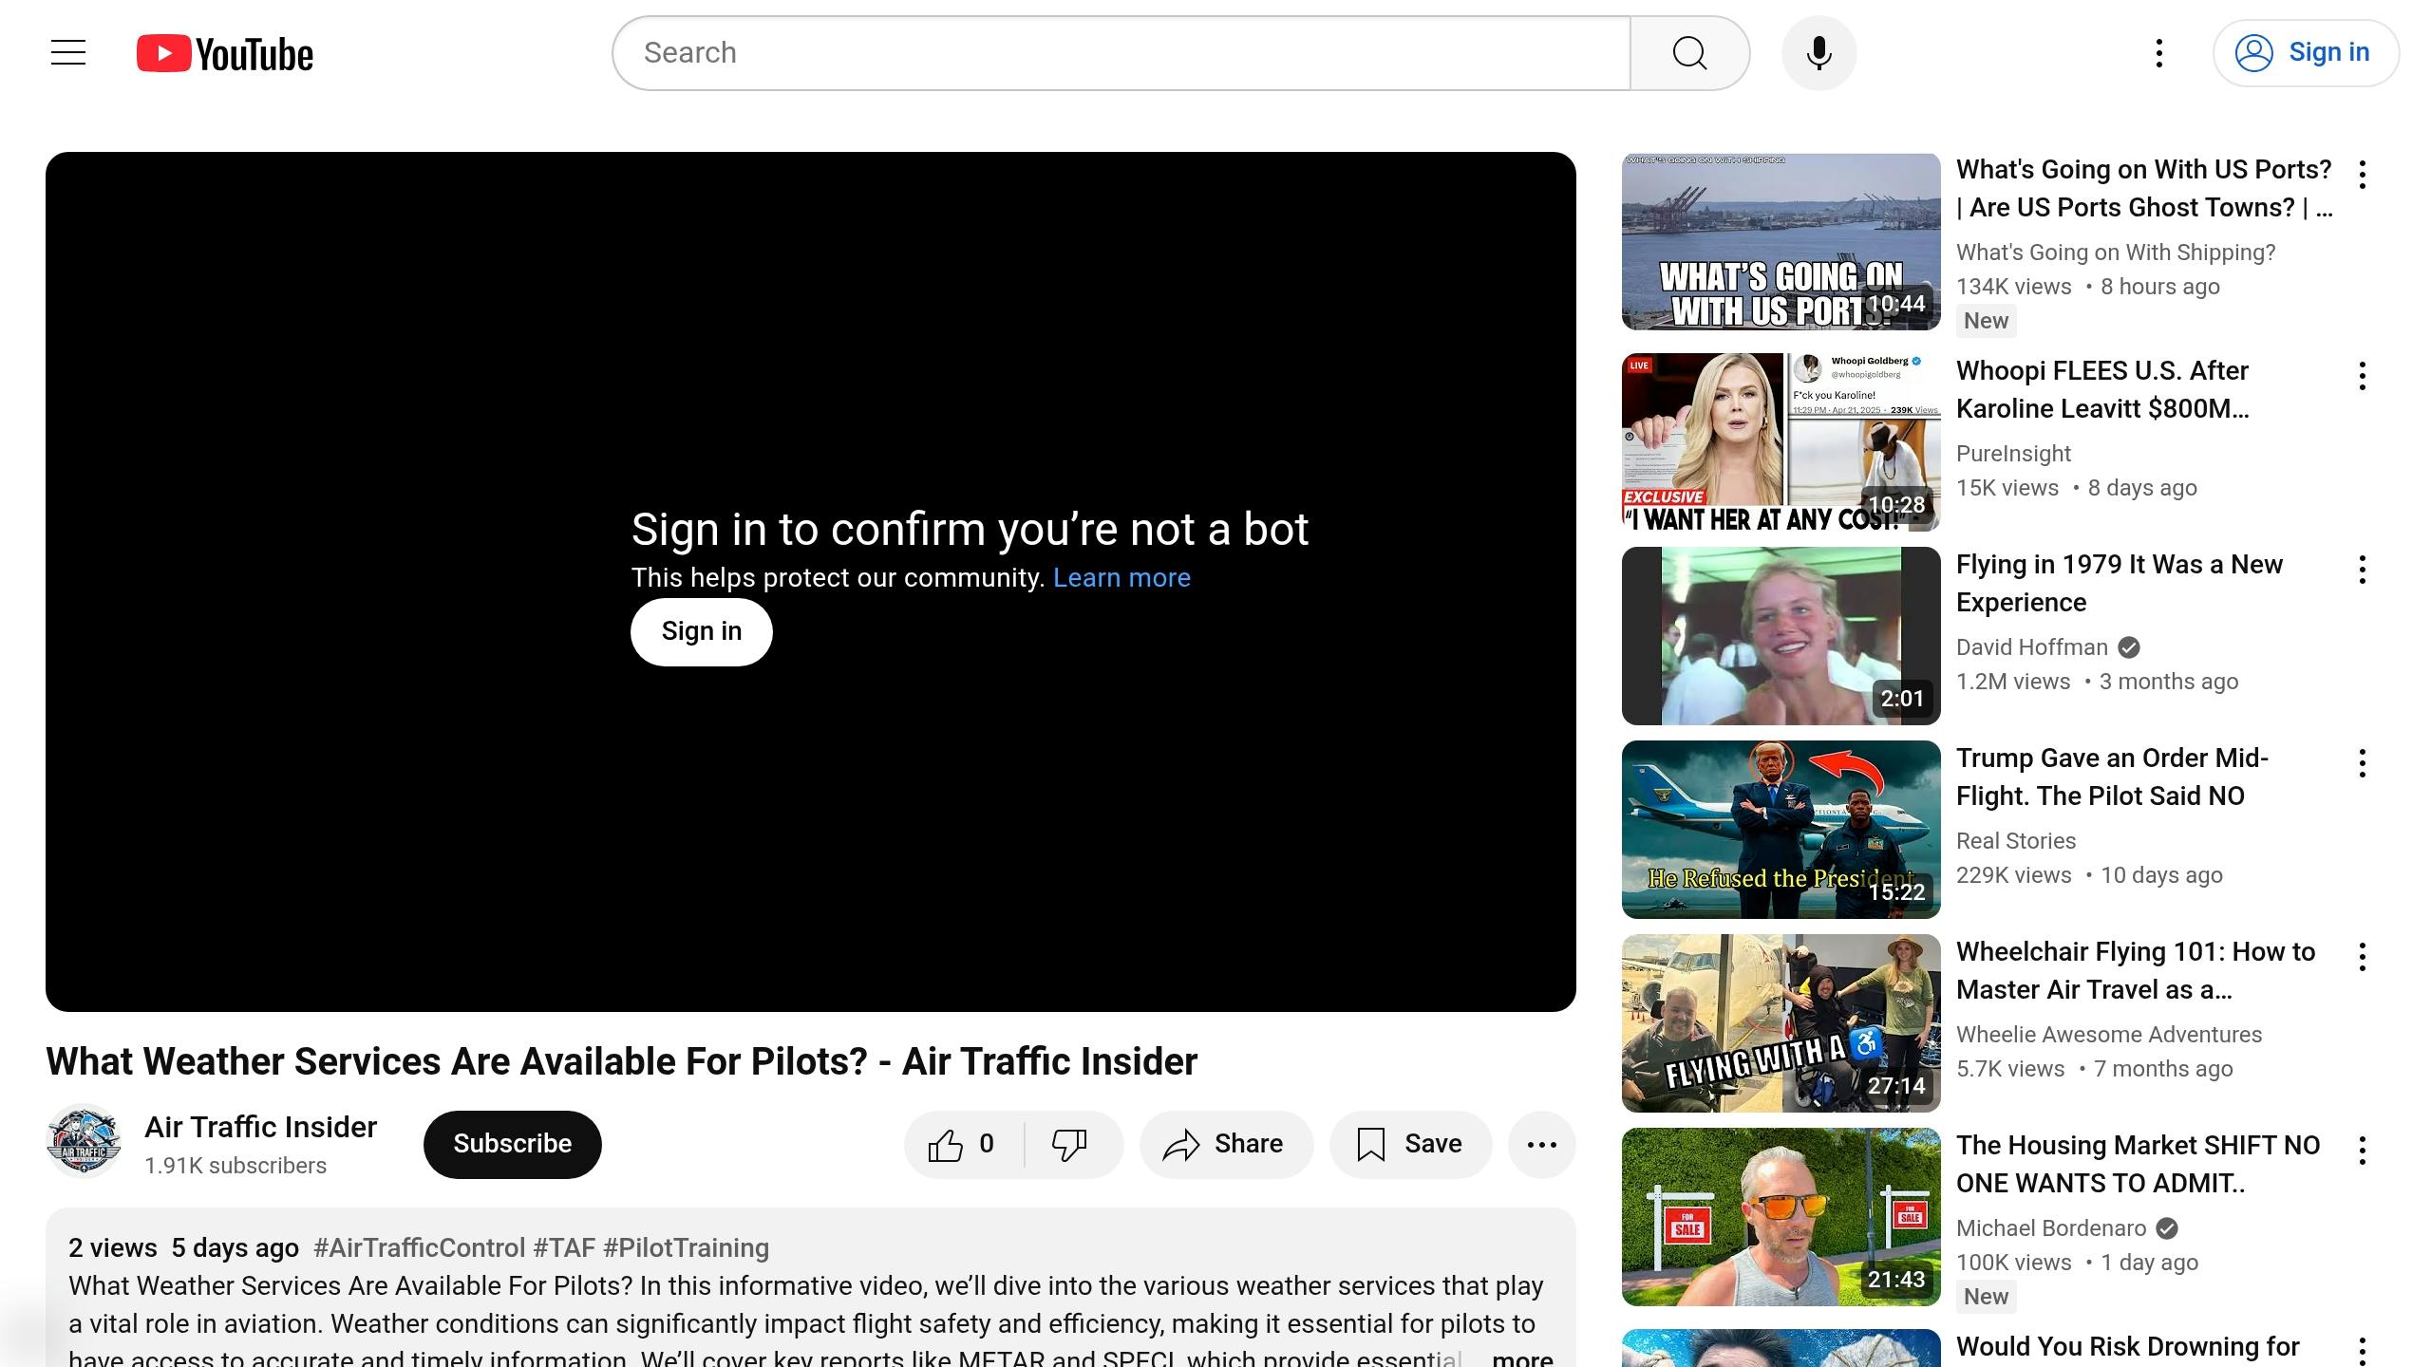
Task: Click title Would You Risk Drowning for
Action: pyautogui.click(x=2128, y=1347)
